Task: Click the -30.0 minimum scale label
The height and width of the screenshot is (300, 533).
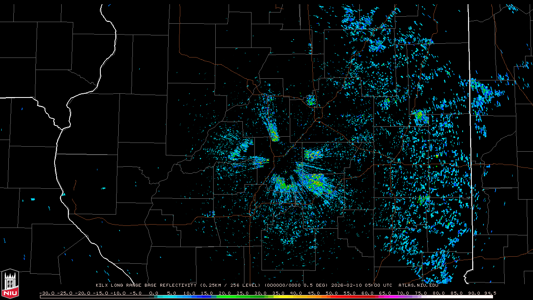Action: [x=47, y=293]
